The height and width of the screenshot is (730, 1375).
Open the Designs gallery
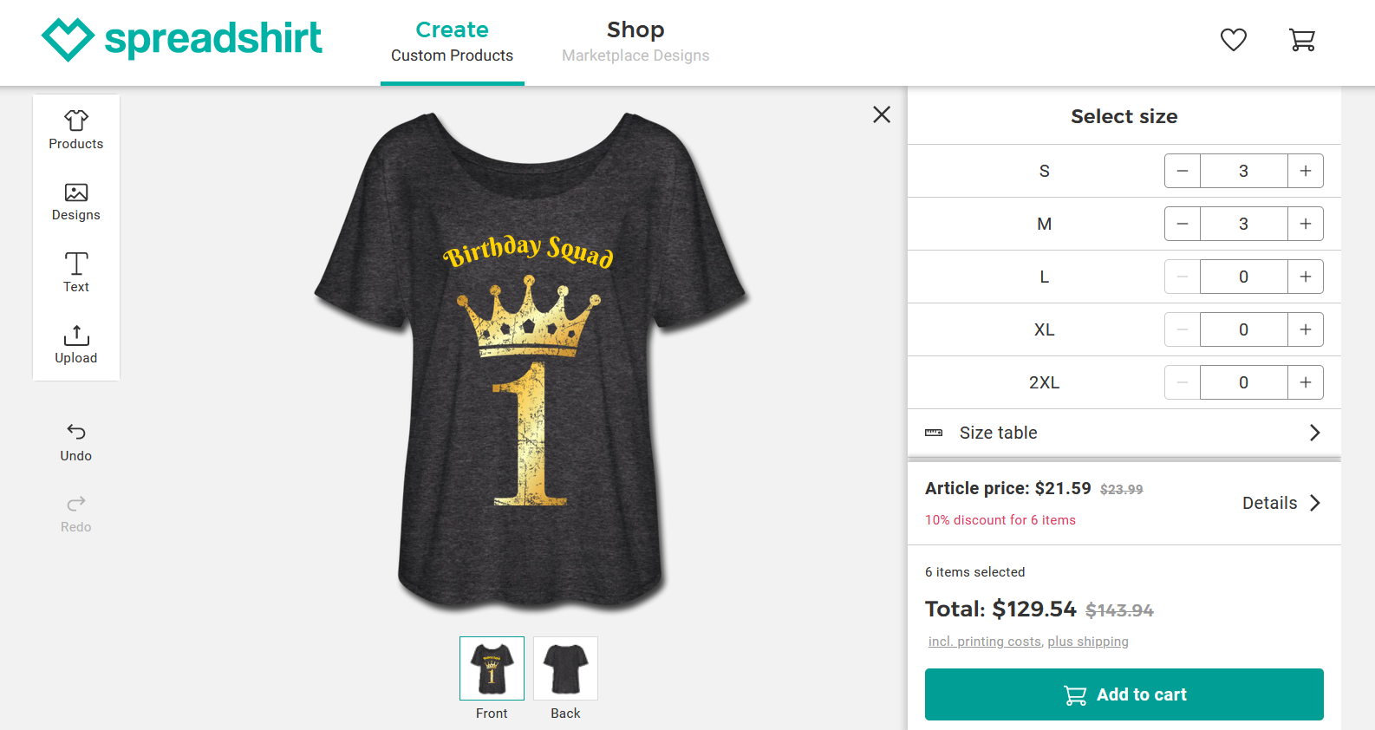(76, 202)
